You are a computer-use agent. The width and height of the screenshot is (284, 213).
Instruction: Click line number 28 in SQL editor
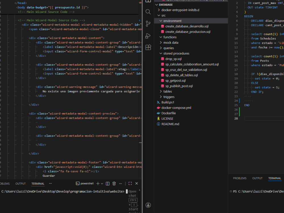point(236,118)
